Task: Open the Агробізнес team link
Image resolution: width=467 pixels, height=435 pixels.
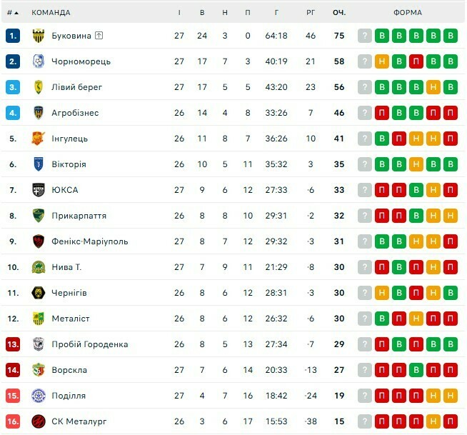Action: (75, 113)
